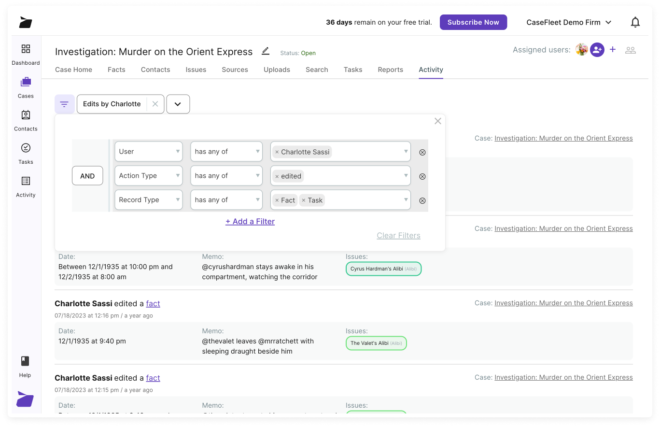This screenshot has width=660, height=427.
Task: Select the Cases icon in the sidebar
Action: (x=26, y=85)
